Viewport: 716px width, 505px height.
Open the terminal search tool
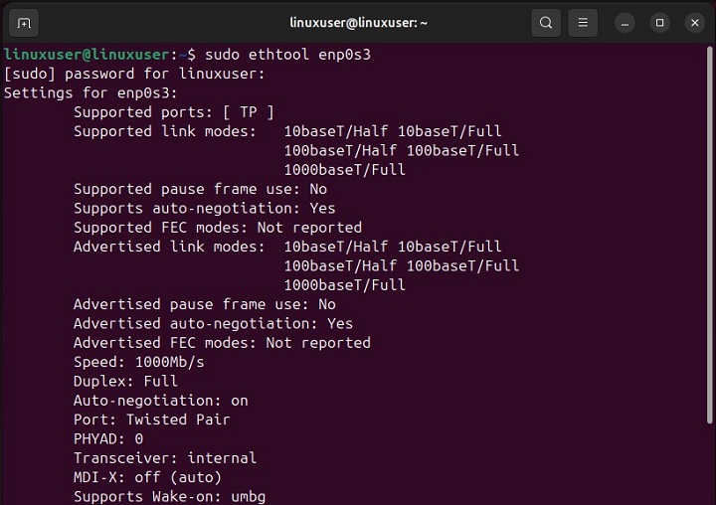[x=546, y=22]
